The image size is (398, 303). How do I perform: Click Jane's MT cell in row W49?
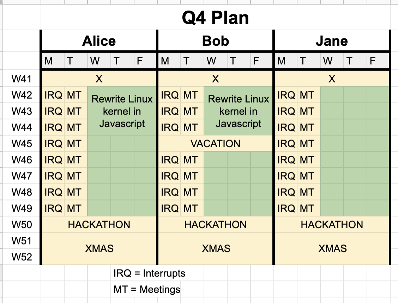click(x=307, y=209)
